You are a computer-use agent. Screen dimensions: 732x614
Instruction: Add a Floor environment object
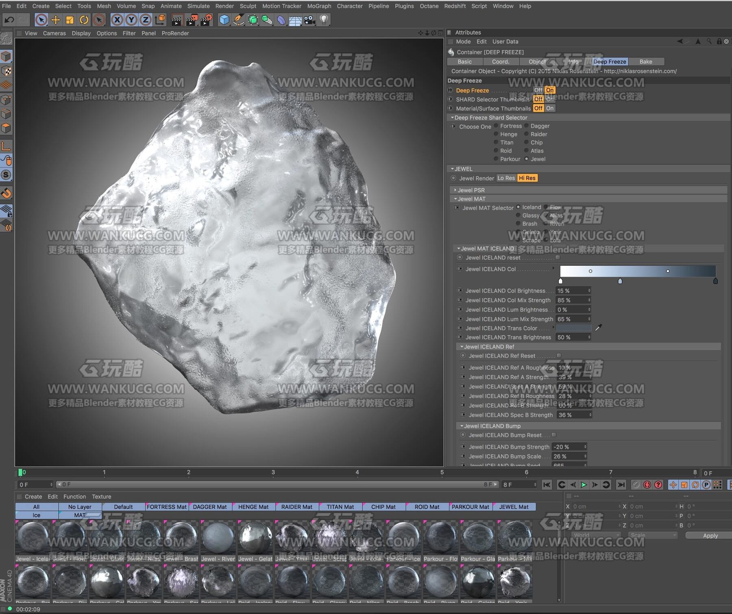tap(296, 20)
